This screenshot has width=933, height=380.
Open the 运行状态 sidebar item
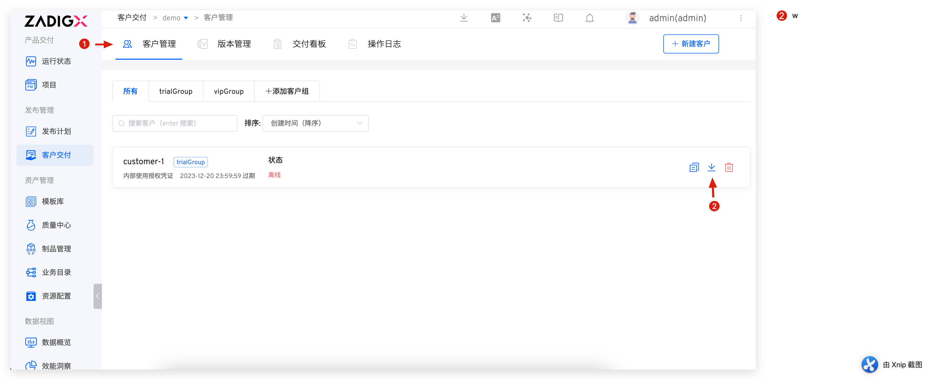56,61
